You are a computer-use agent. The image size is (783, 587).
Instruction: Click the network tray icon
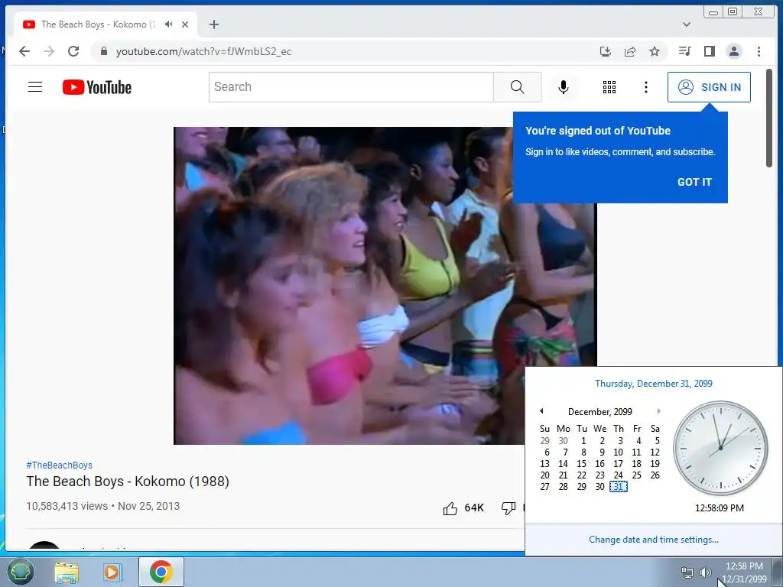(687, 572)
